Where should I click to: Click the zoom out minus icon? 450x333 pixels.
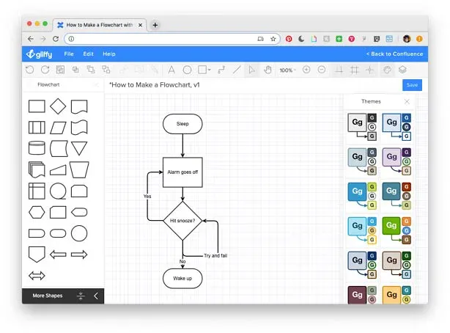(x=322, y=70)
